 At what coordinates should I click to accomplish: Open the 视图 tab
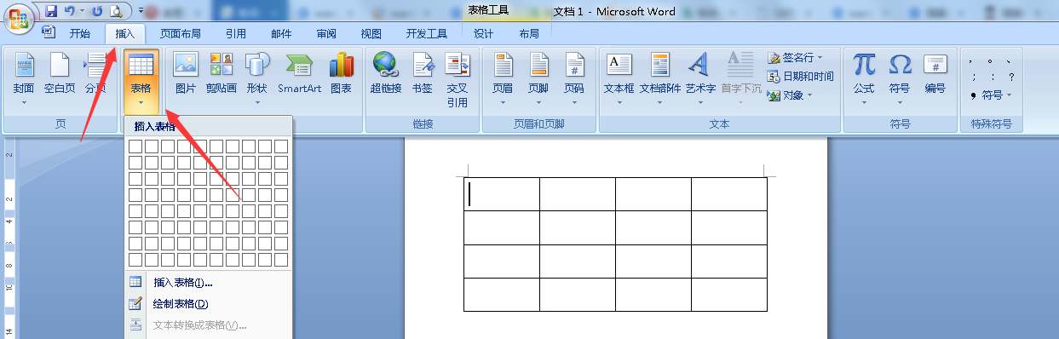[371, 33]
